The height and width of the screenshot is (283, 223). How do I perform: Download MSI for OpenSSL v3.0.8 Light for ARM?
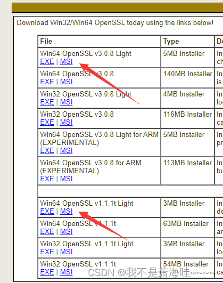tap(66, 150)
